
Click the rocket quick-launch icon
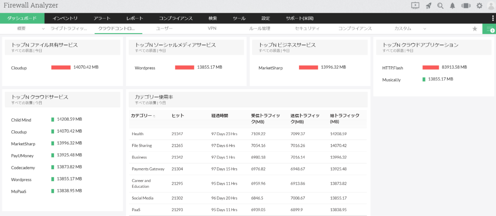(x=429, y=6)
